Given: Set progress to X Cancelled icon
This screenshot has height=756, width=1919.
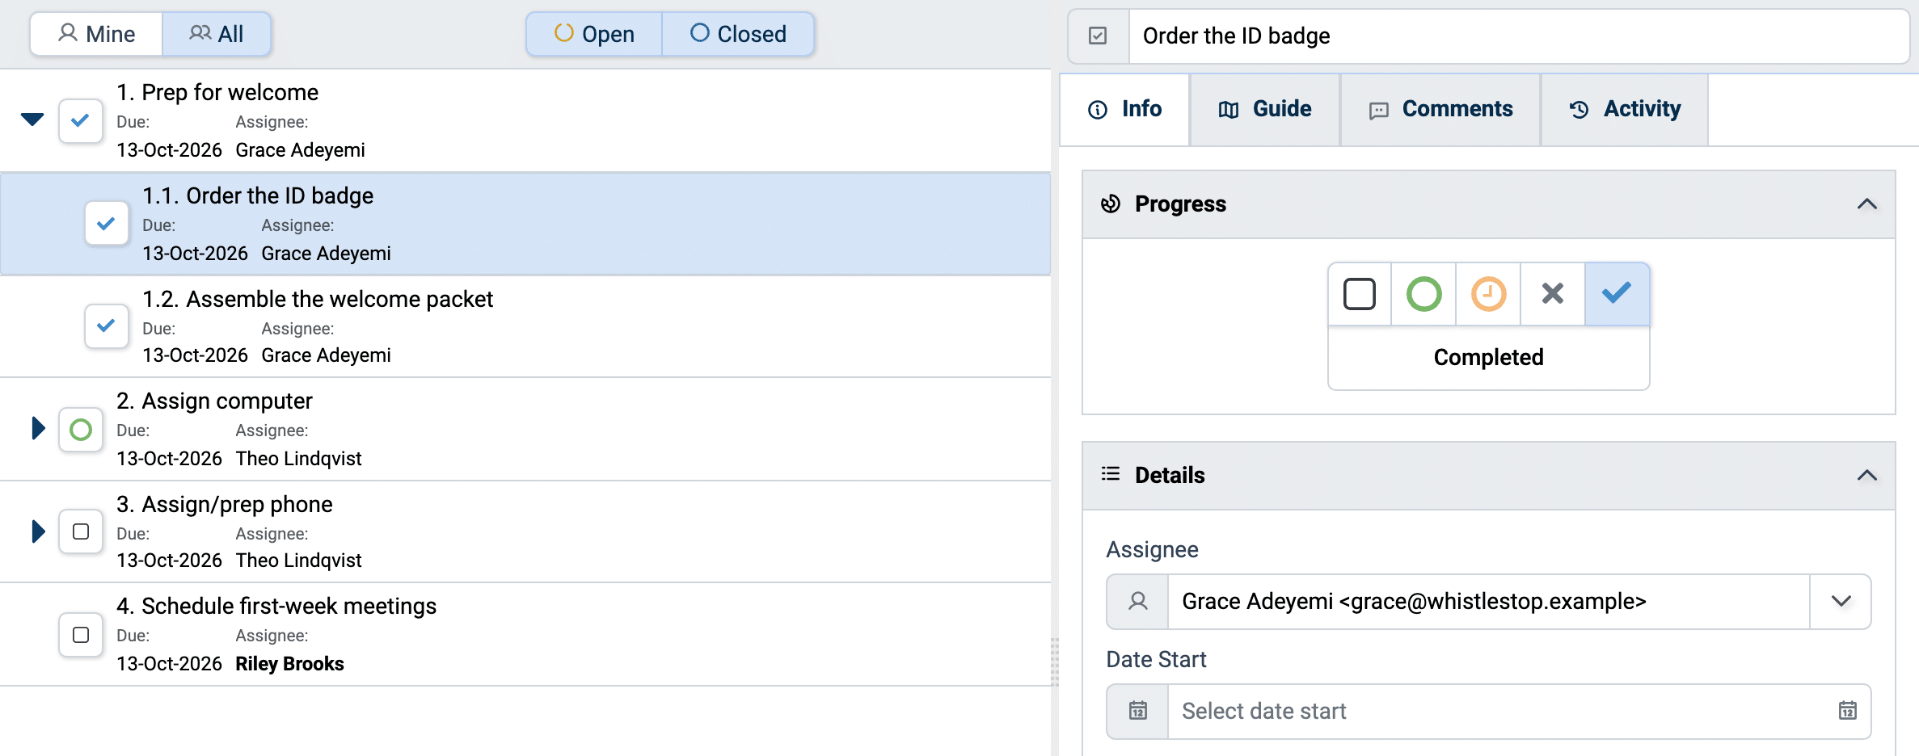Looking at the screenshot, I should (x=1553, y=294).
